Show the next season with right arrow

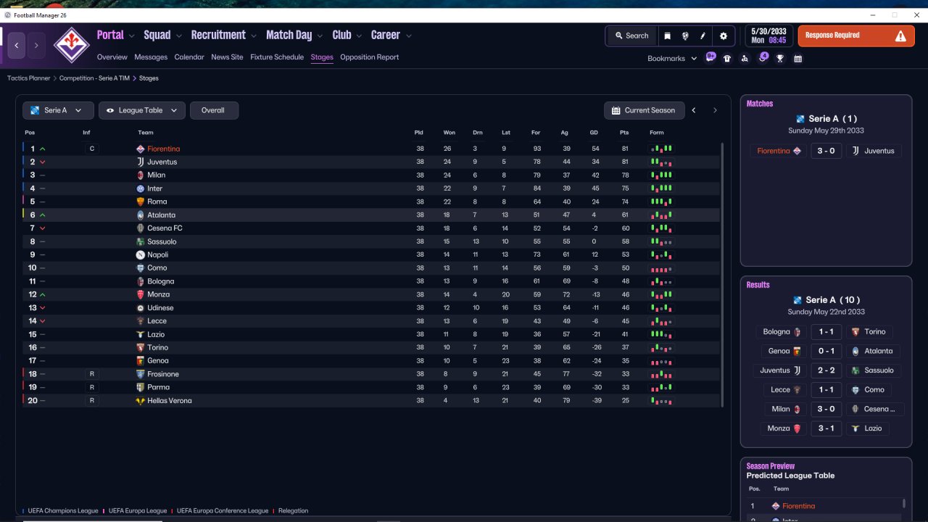click(x=715, y=110)
